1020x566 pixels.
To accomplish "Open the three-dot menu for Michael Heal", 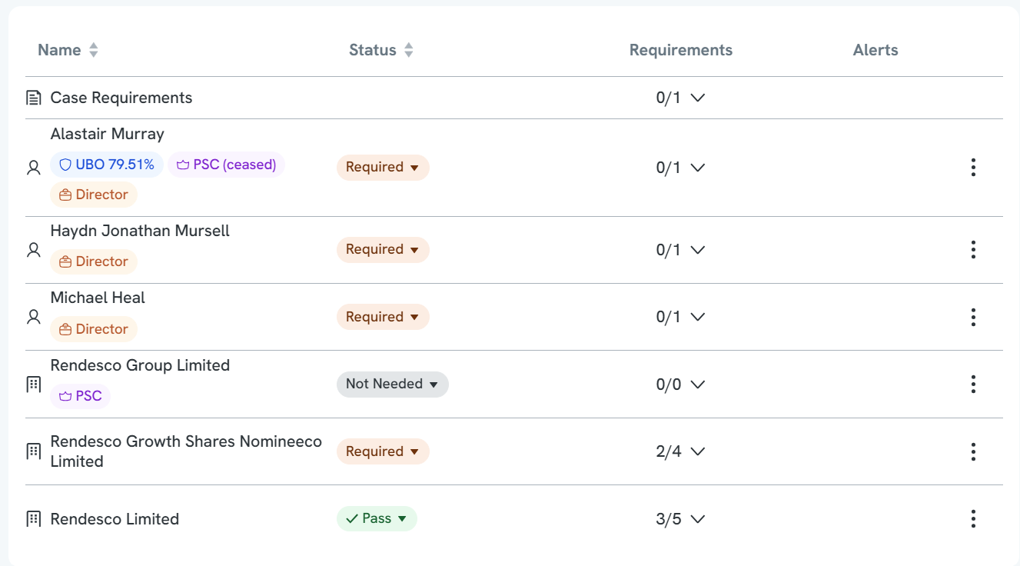I will 973,317.
